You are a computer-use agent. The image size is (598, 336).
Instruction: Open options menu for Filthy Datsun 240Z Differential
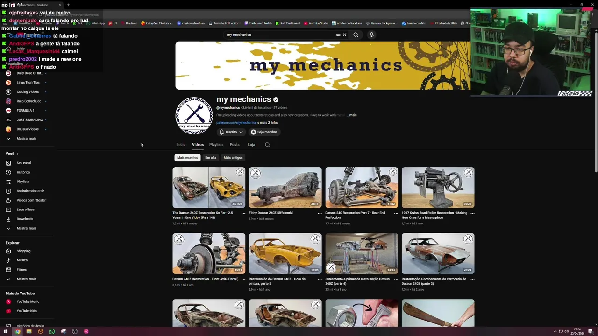coord(320,213)
